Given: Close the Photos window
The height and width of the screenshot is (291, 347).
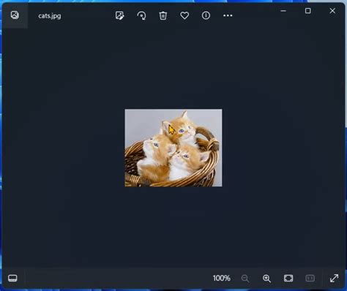Looking at the screenshot, I should 332,11.
